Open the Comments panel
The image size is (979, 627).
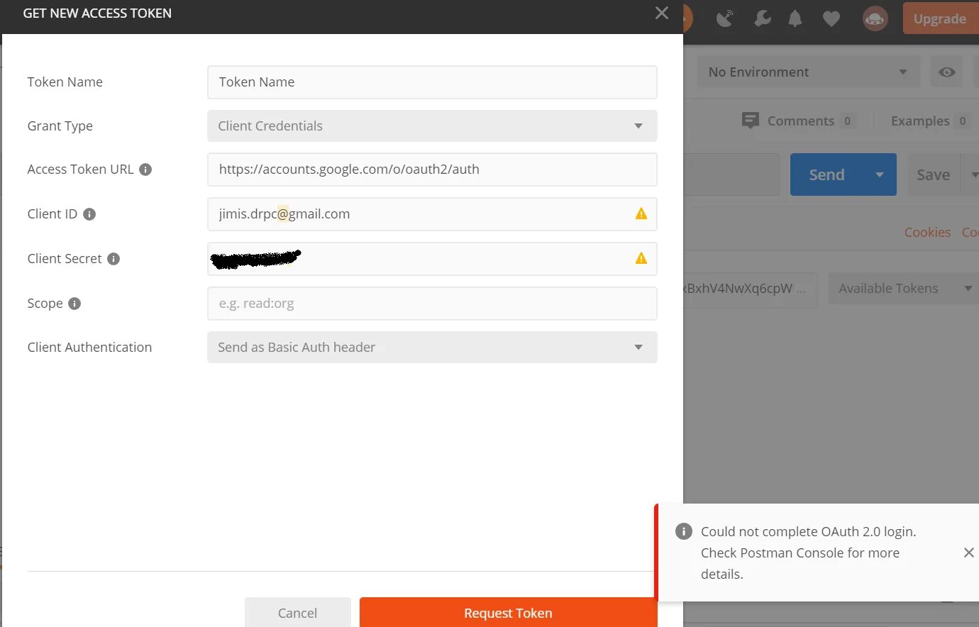point(797,121)
